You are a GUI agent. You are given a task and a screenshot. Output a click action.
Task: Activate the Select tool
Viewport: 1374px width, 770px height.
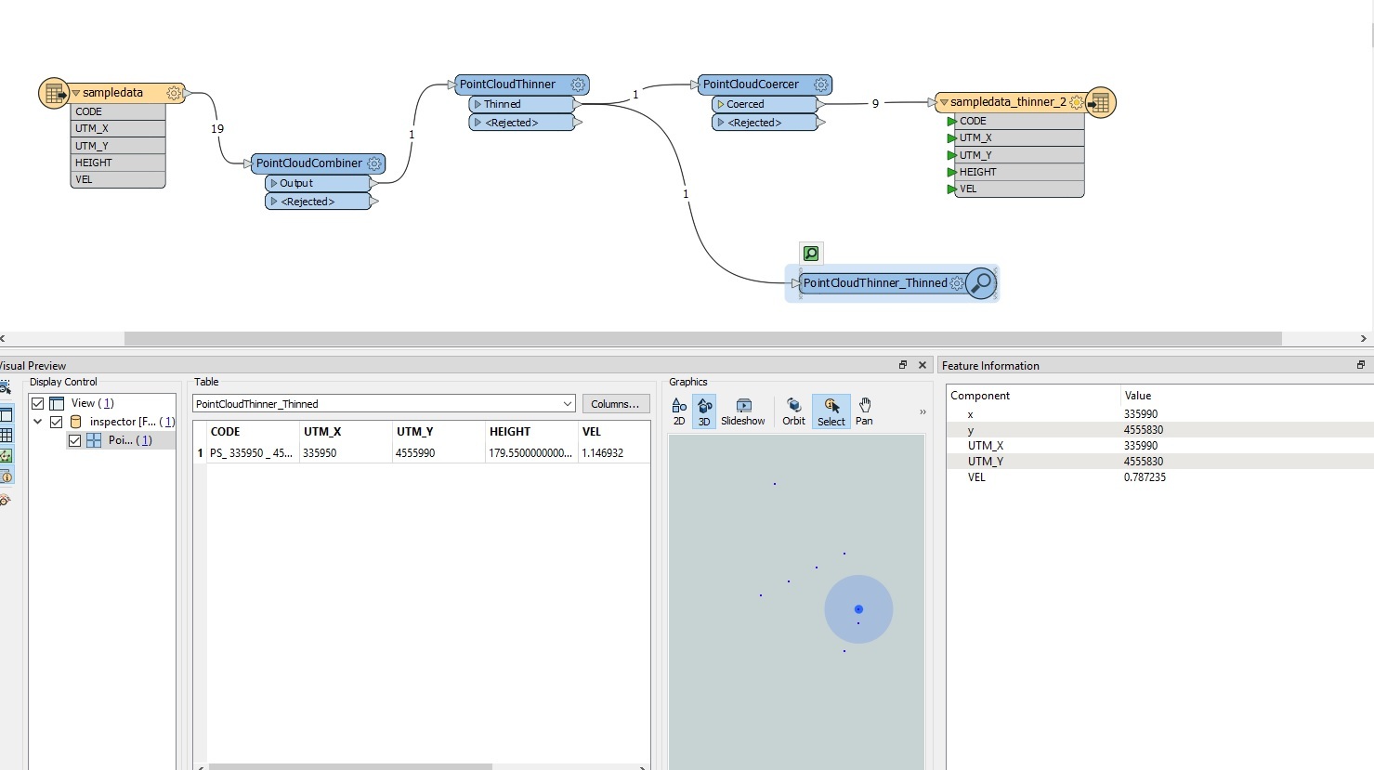point(831,411)
